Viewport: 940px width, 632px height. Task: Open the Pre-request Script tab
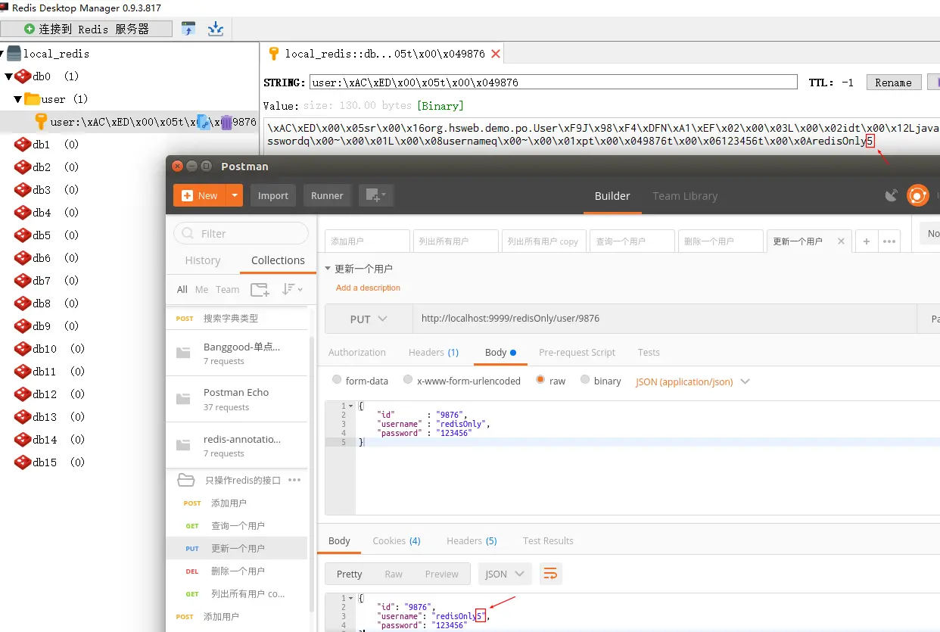(x=577, y=352)
